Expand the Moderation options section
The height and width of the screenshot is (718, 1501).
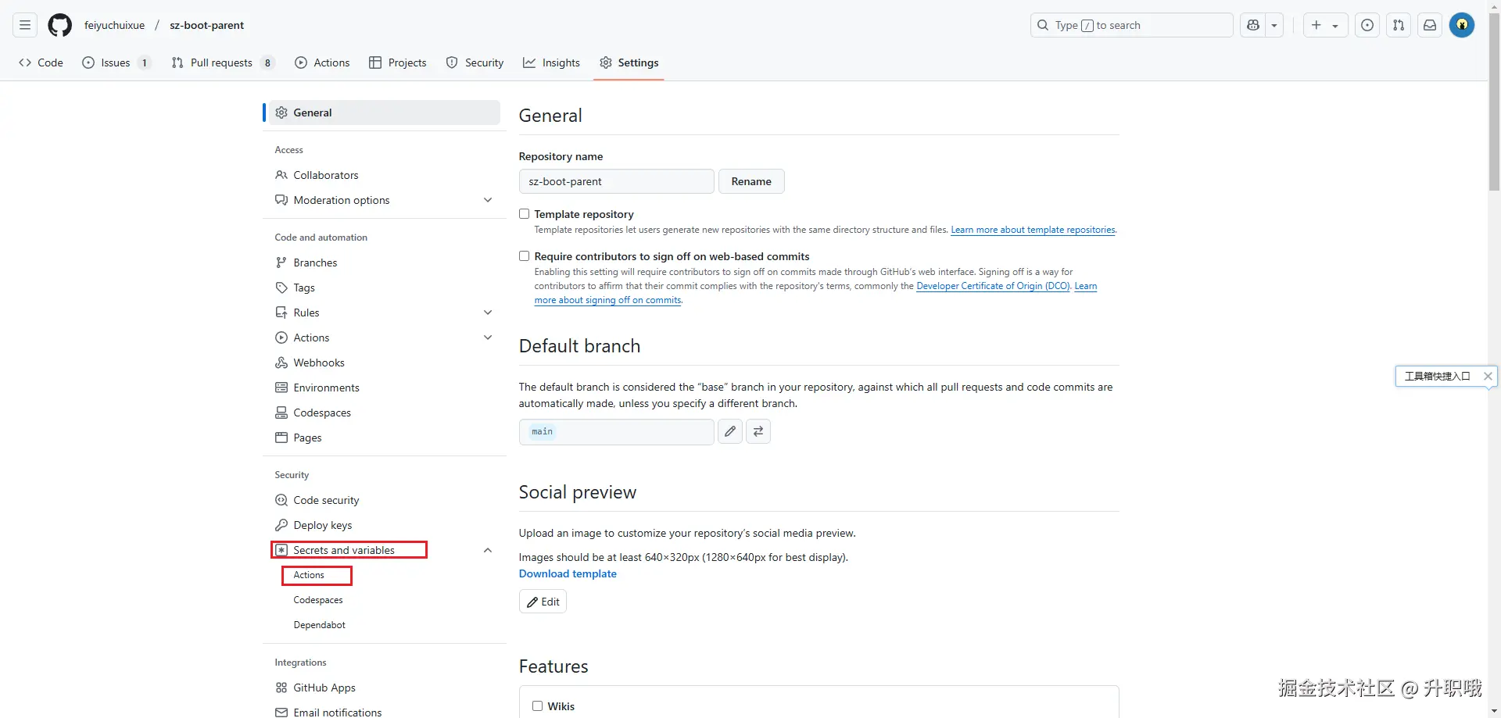pyautogui.click(x=488, y=200)
